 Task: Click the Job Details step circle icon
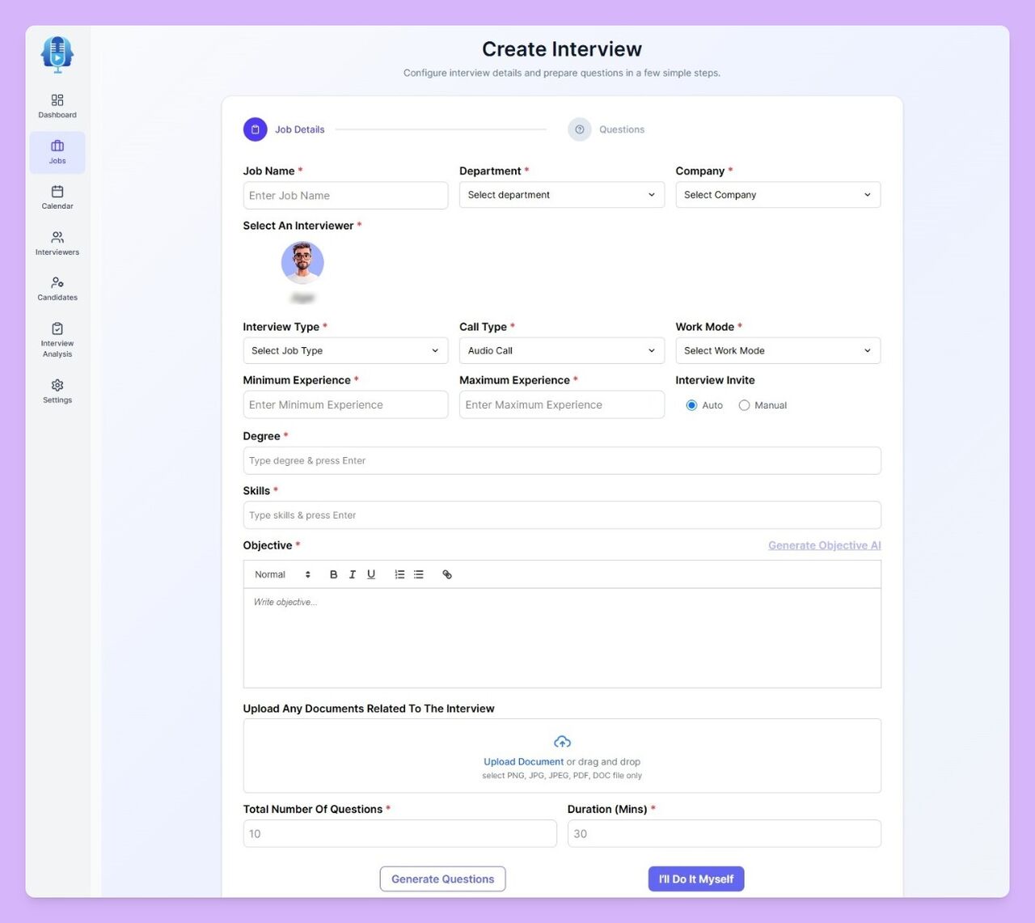255,129
